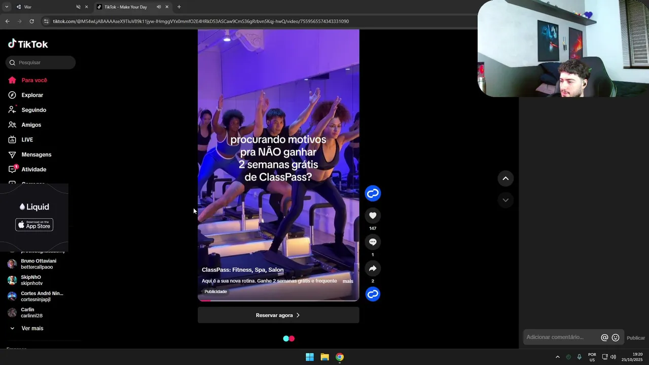View site information icon in address bar
649x365 pixels.
click(46, 21)
